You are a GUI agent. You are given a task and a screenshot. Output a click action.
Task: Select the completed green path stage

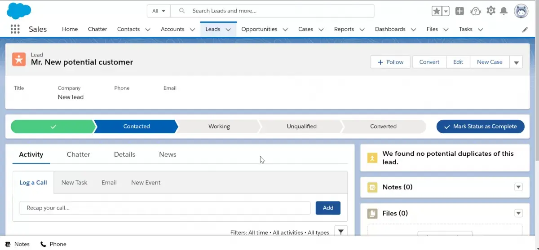tap(53, 127)
